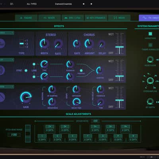
Task: Click the CHORUS DELAY knob
Action: pos(101,45)
